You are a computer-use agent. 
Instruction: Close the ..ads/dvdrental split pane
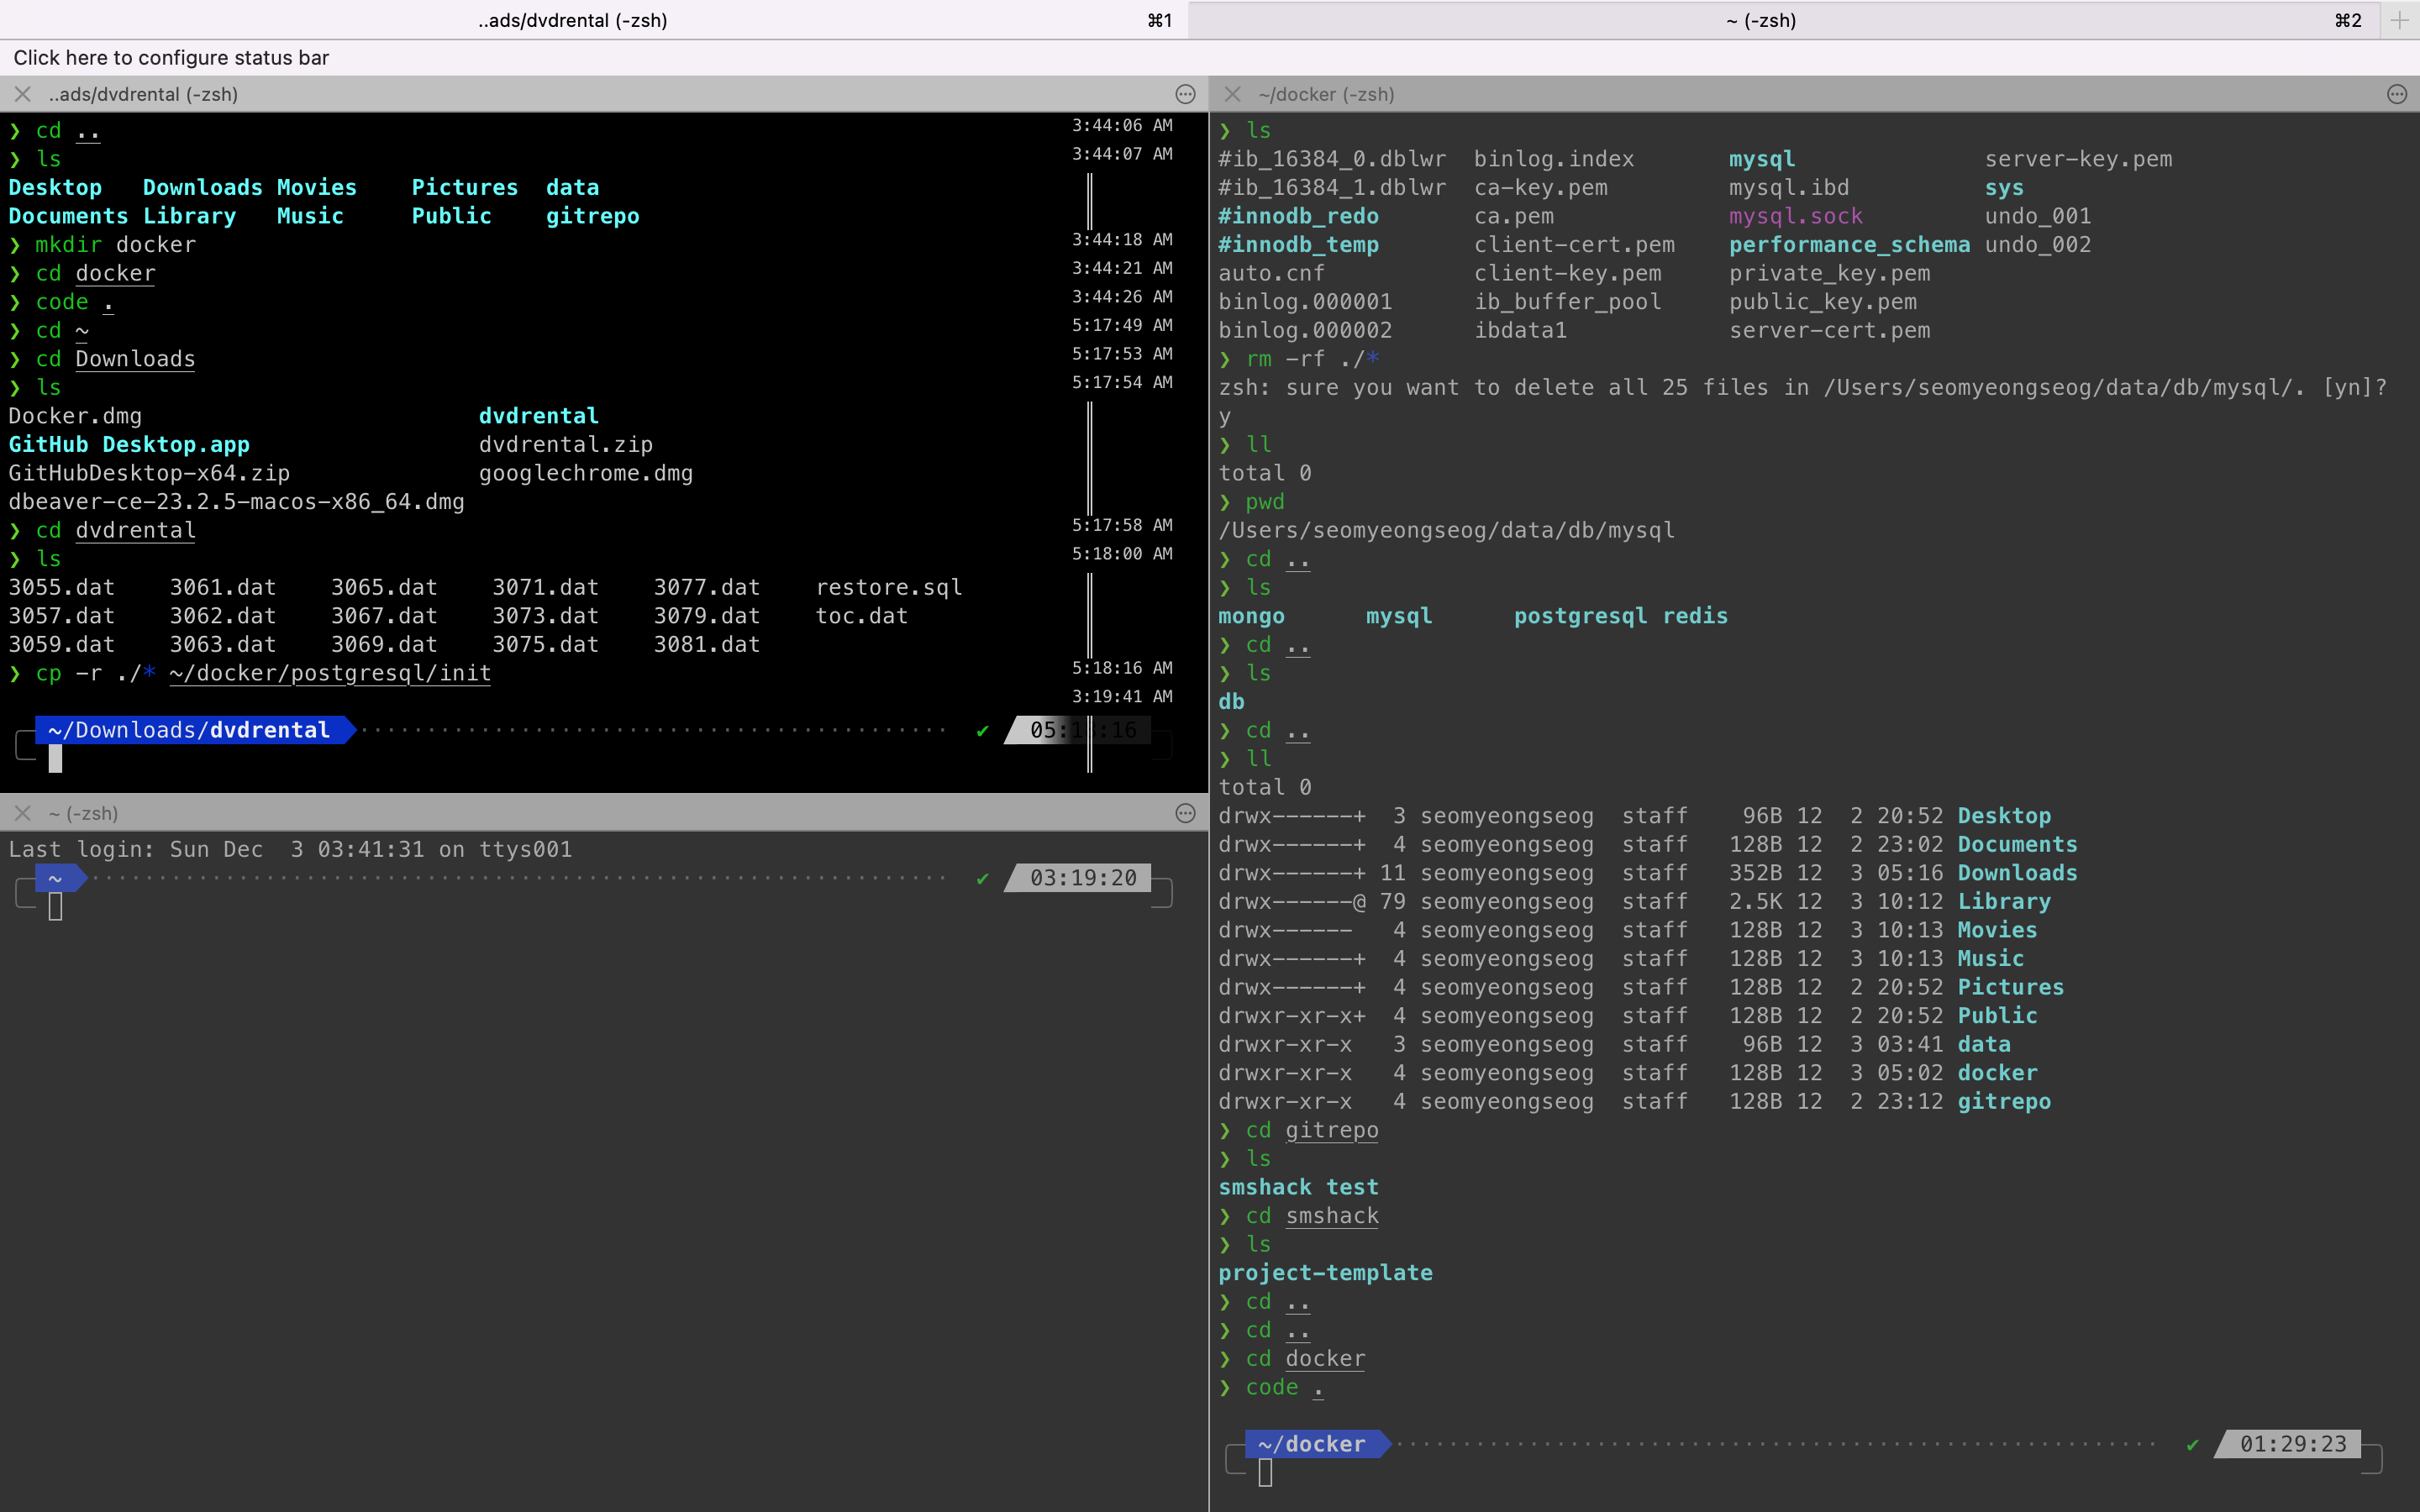[x=23, y=94]
